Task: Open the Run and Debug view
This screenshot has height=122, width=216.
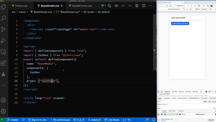Action: [x=3, y=41]
